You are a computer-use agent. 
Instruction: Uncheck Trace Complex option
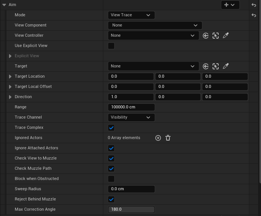(x=111, y=128)
